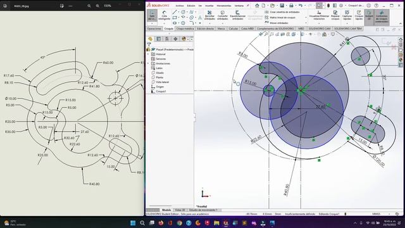
Task: Expand the manager tabs overflow arrow
Action: pos(191,39)
